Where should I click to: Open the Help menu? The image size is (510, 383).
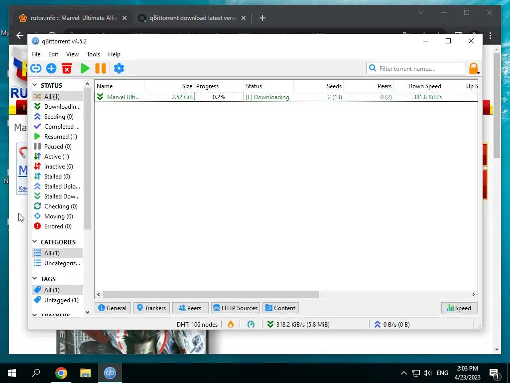click(114, 54)
